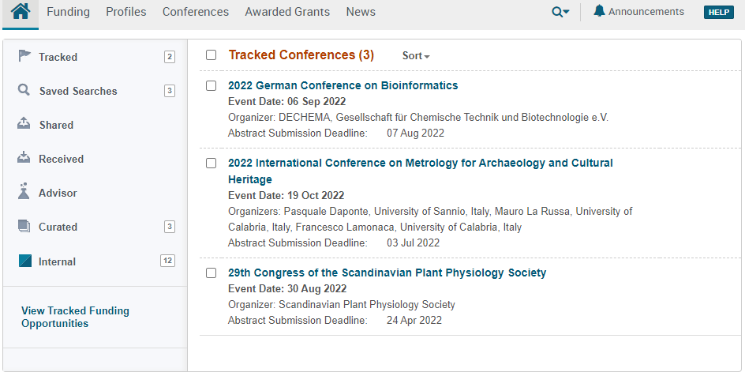Open the Funding menu
This screenshot has height=376, width=745.
[x=68, y=12]
